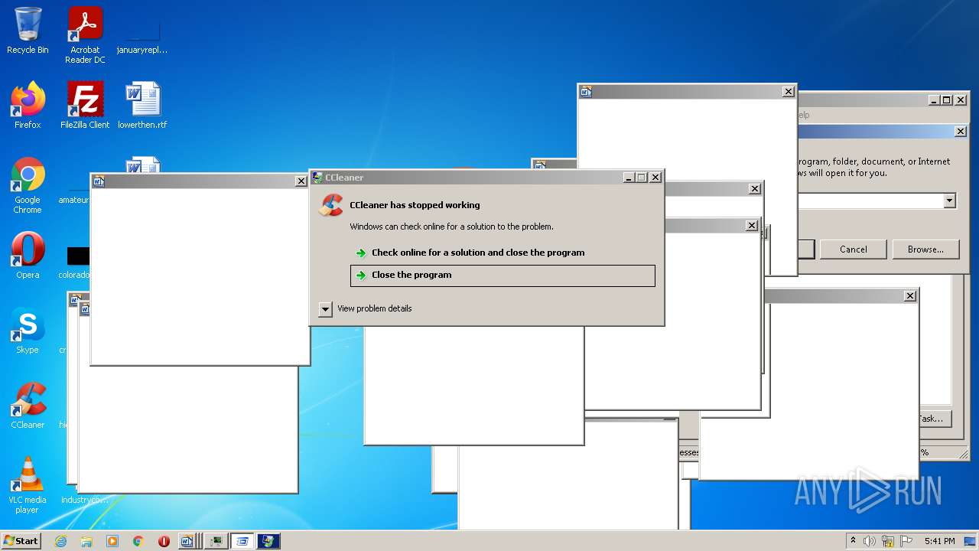Close the left blank Word window

301,181
